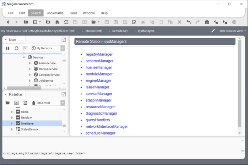Open the Tools menu
The image size is (248, 165).
coord(73,13)
